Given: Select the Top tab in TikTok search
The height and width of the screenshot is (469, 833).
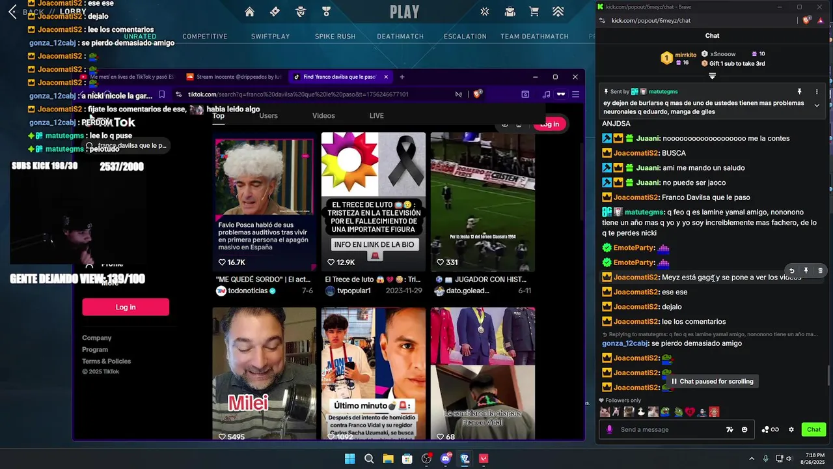Looking at the screenshot, I should [218, 116].
